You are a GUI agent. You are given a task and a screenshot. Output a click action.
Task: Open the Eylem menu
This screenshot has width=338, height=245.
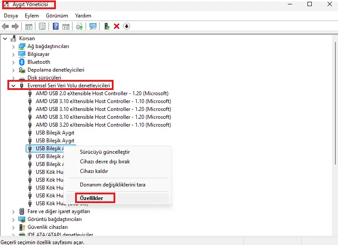pyautogui.click(x=32, y=16)
